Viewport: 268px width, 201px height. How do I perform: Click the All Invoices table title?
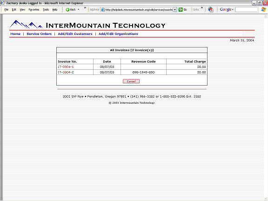click(x=132, y=50)
